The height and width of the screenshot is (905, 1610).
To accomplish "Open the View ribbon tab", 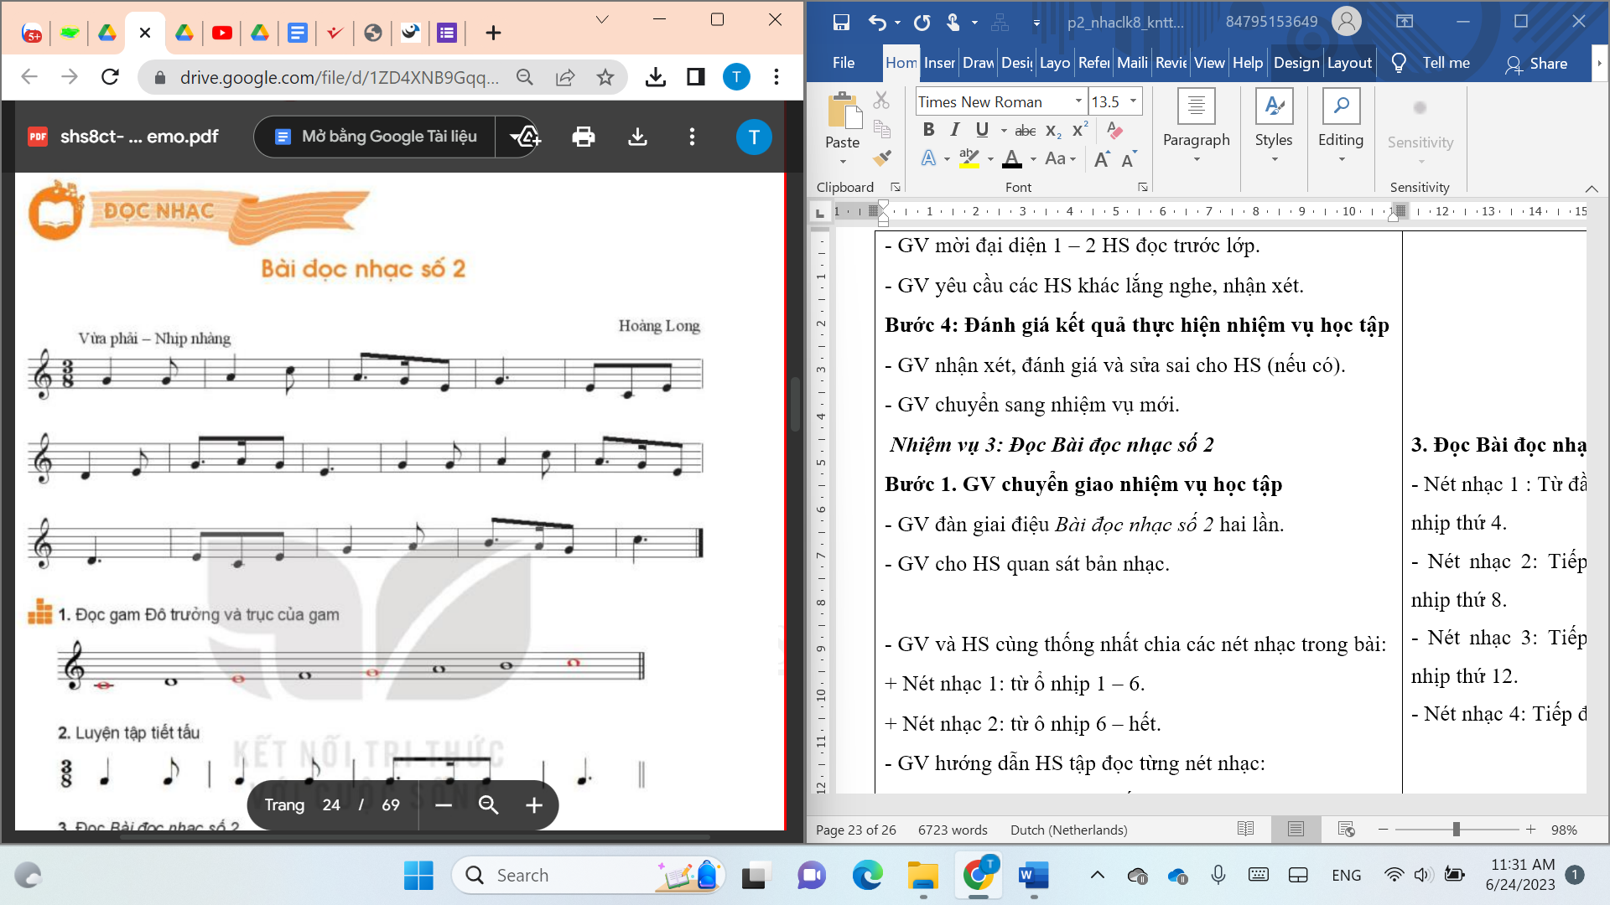I will point(1209,63).
